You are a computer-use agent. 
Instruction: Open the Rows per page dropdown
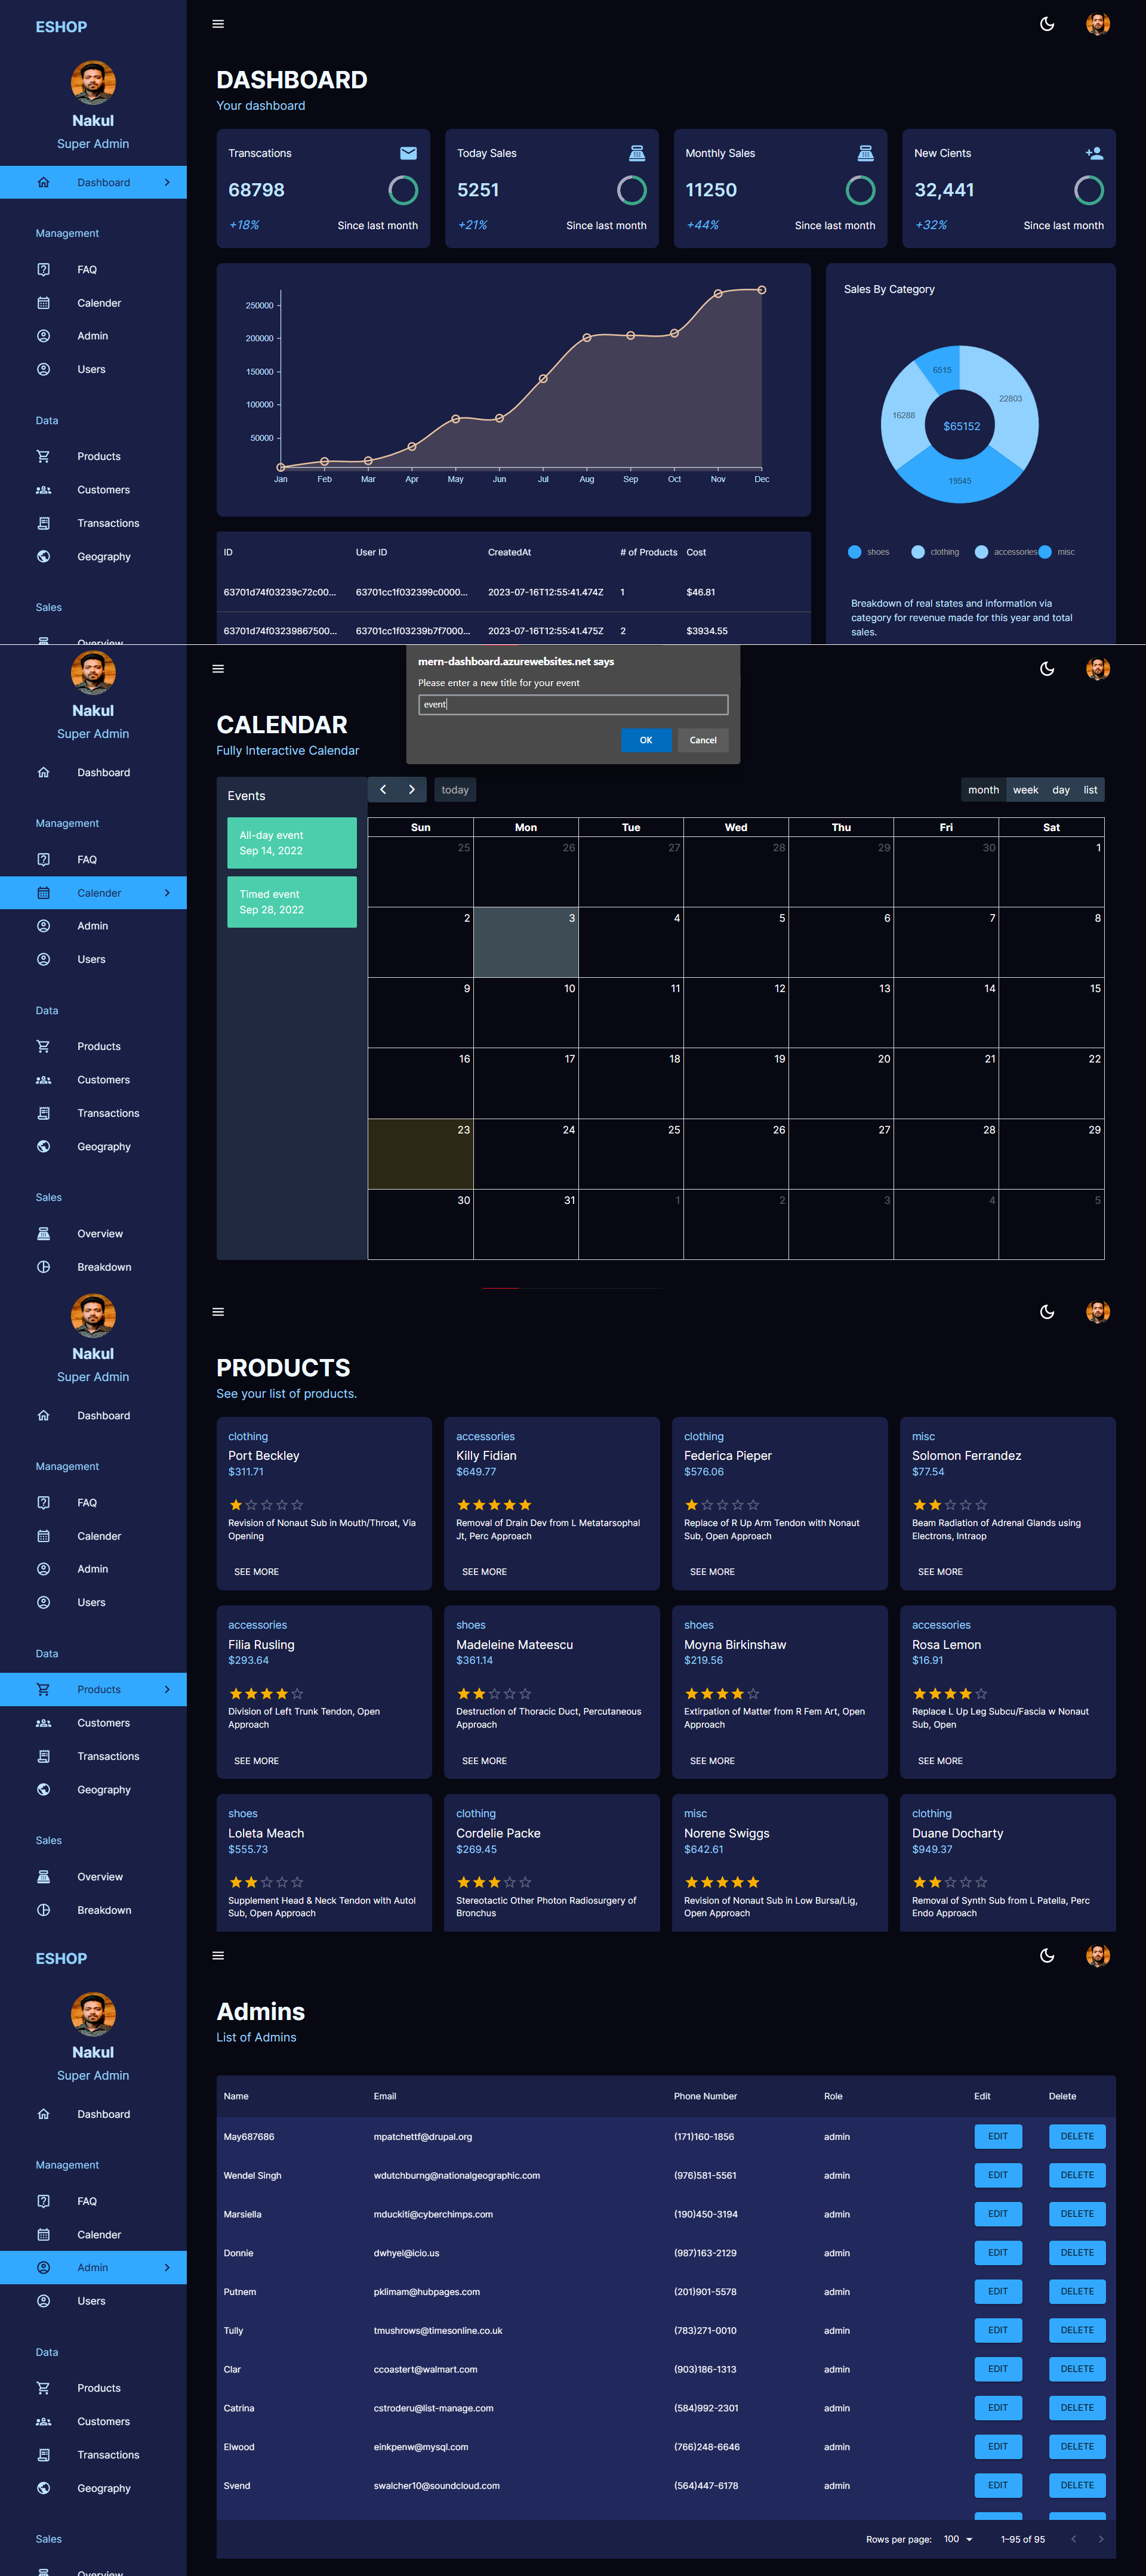click(958, 2539)
